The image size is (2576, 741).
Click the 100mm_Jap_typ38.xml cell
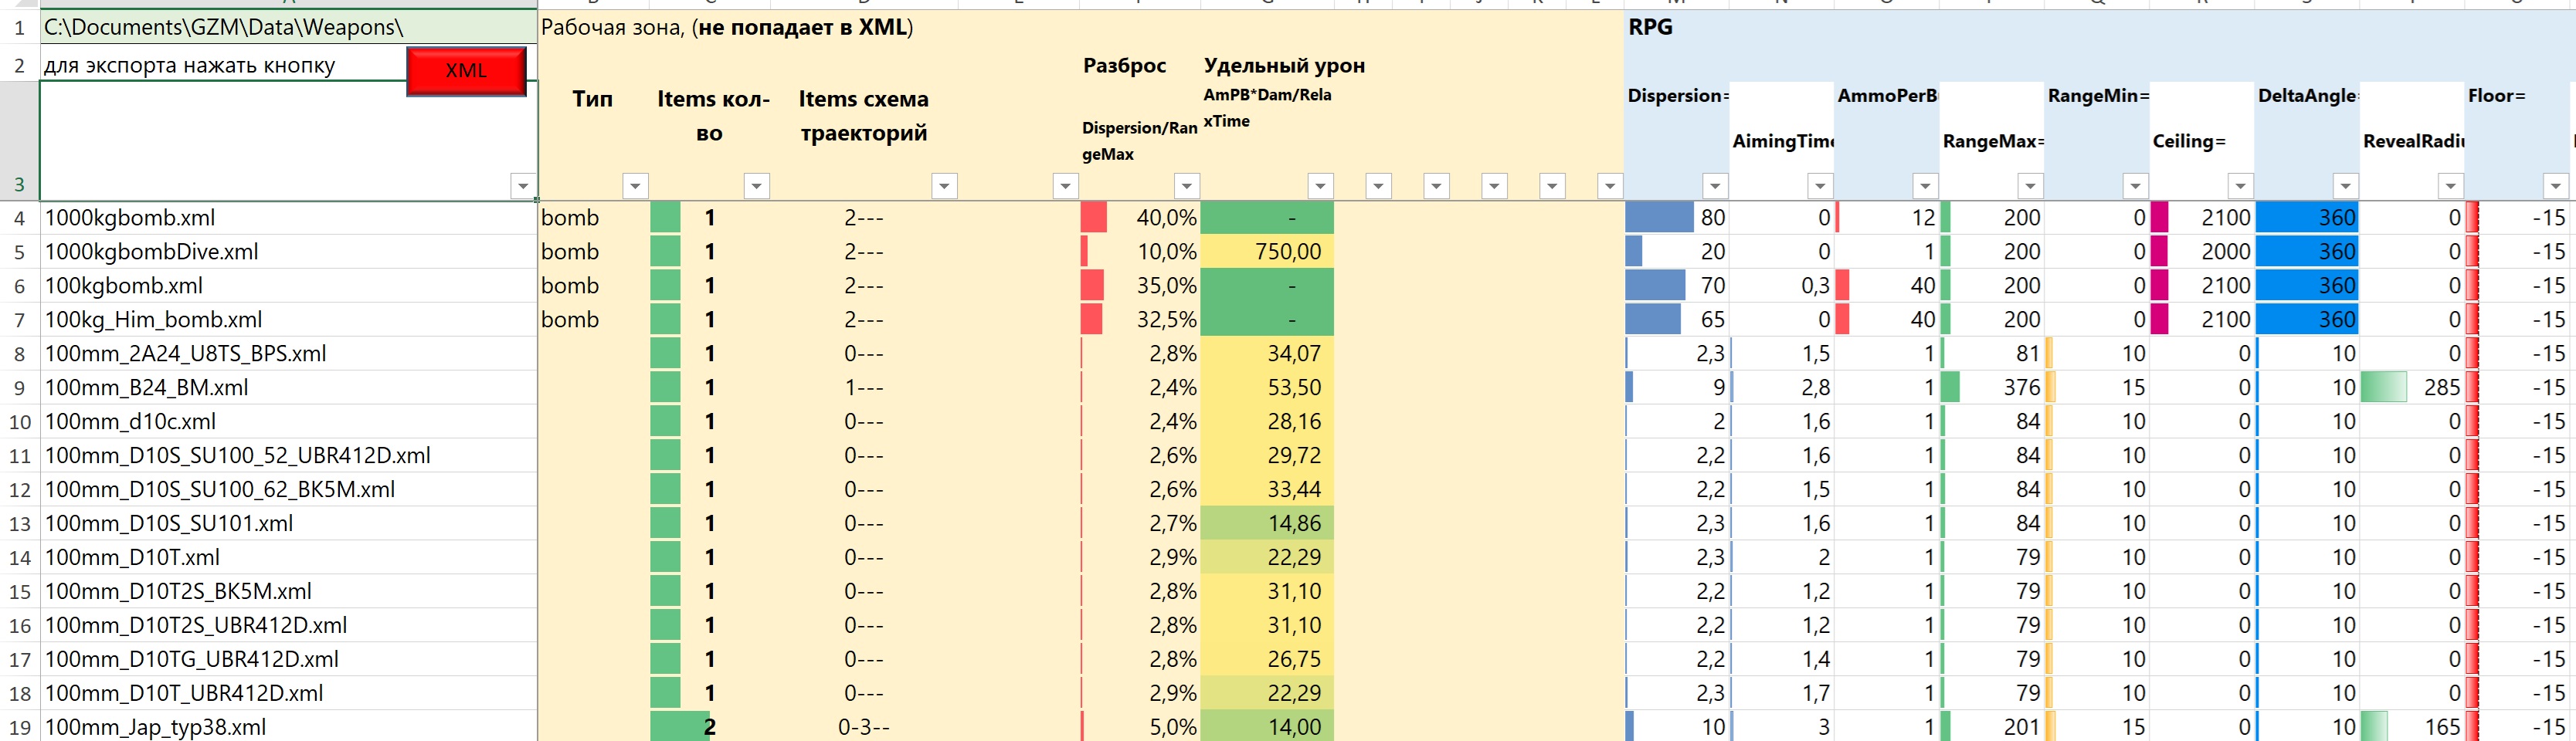coord(288,727)
